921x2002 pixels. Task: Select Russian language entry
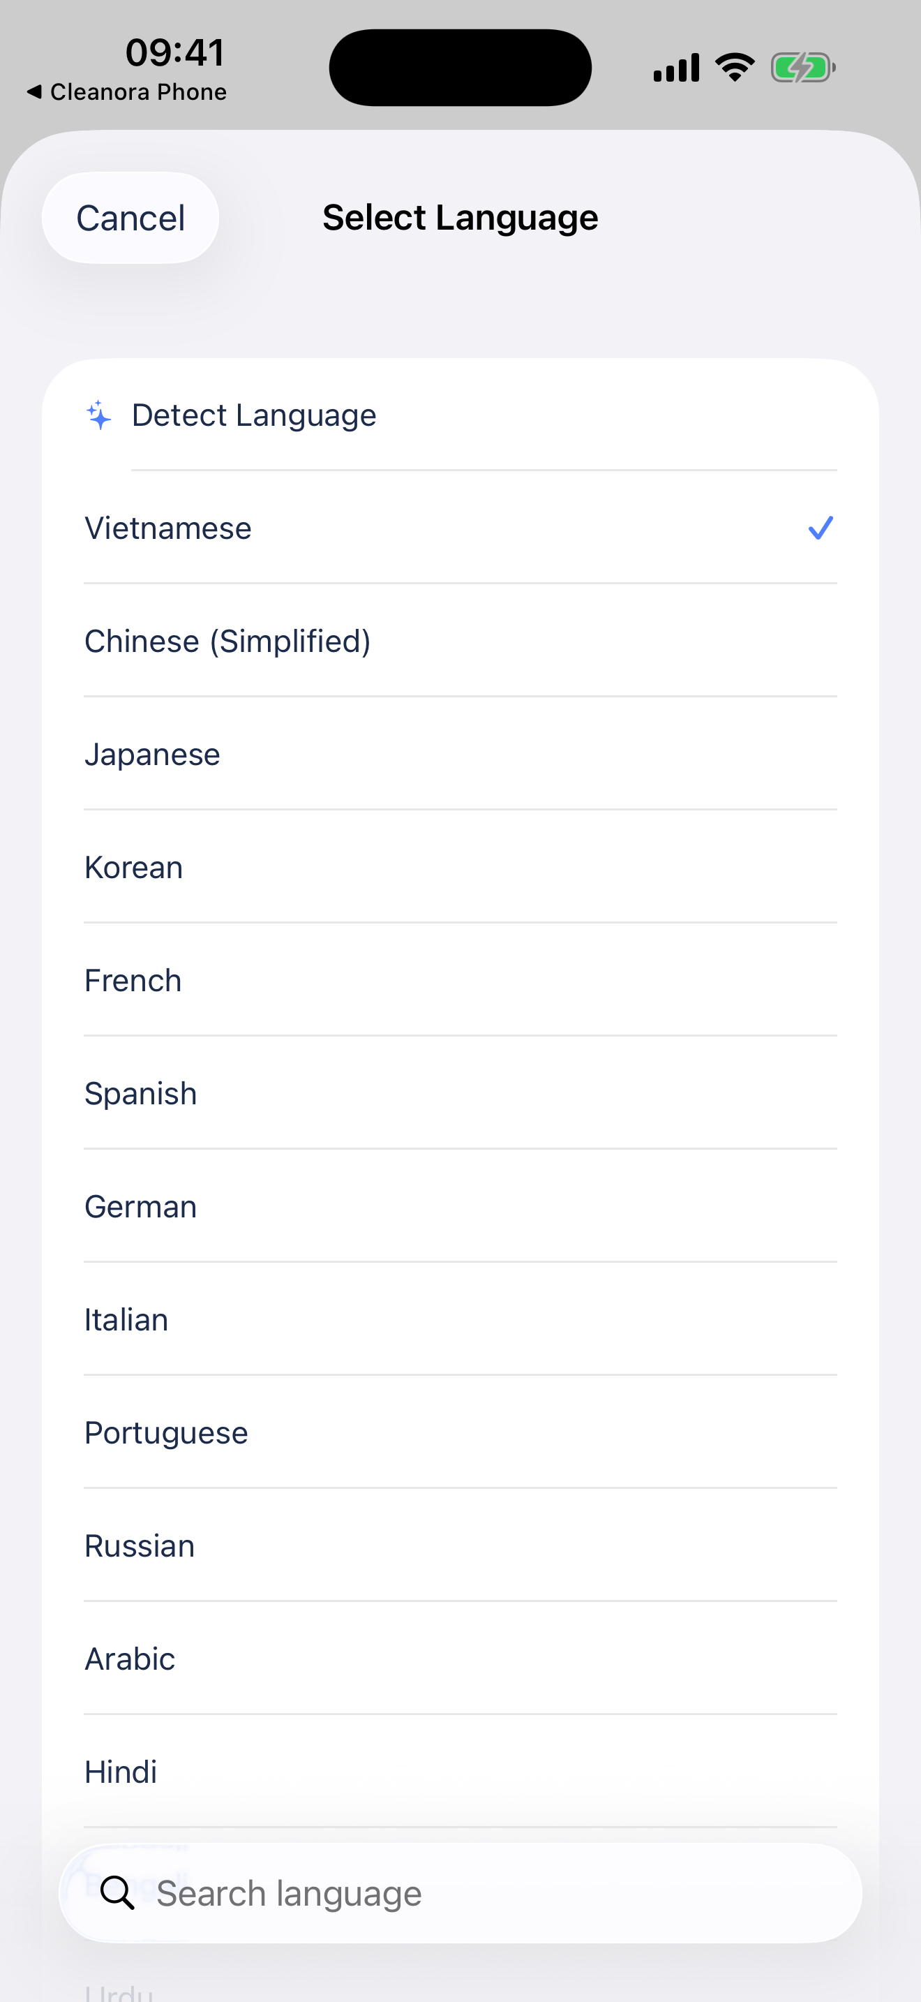point(460,1545)
